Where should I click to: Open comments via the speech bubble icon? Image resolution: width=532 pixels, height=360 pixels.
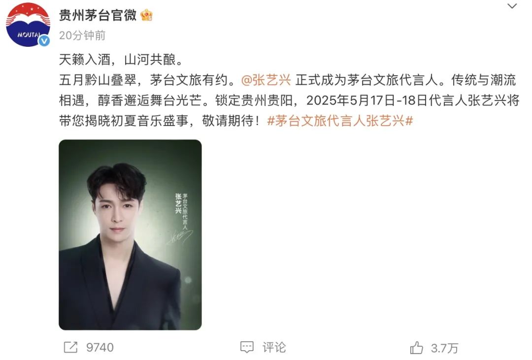click(x=247, y=347)
